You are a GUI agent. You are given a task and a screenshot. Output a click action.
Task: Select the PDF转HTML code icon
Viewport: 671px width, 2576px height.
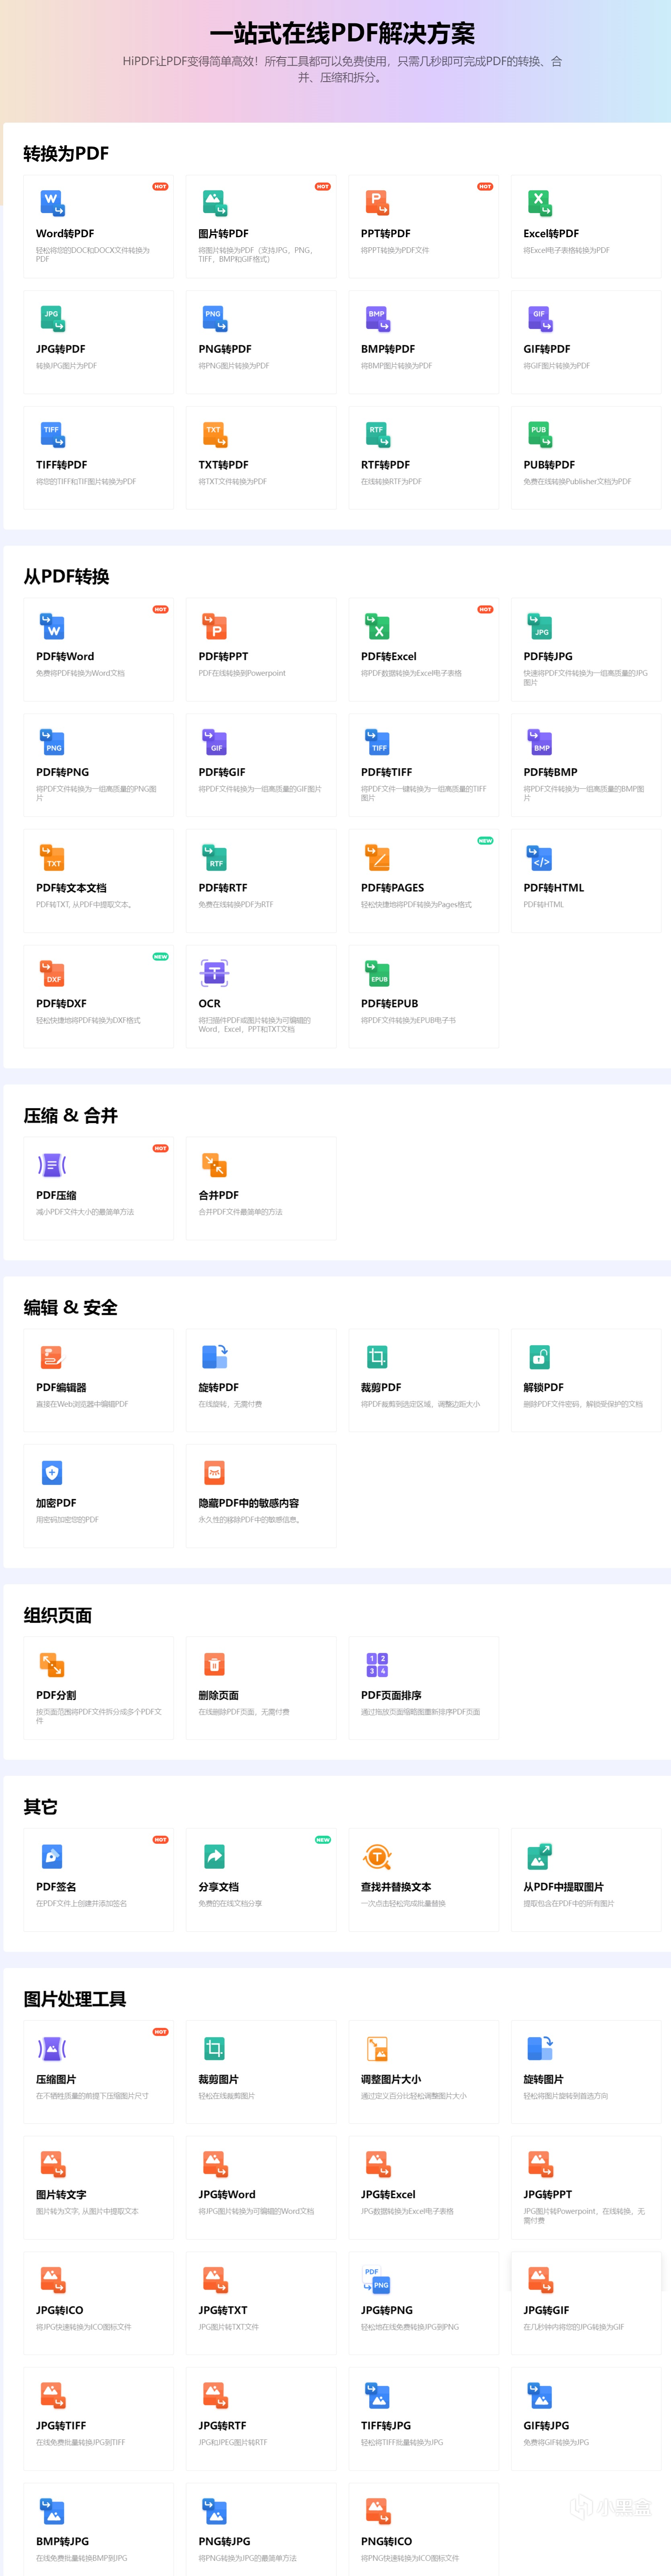(539, 858)
